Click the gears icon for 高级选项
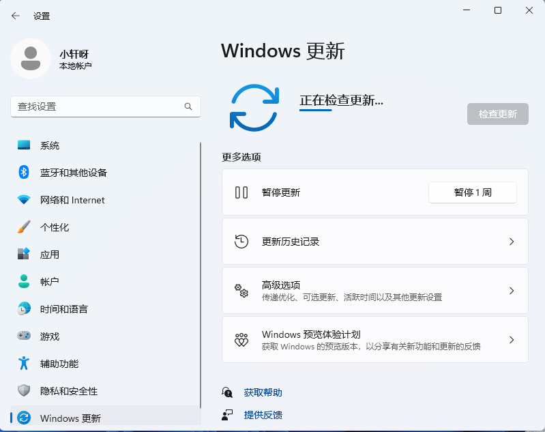The height and width of the screenshot is (432, 545). tap(241, 291)
